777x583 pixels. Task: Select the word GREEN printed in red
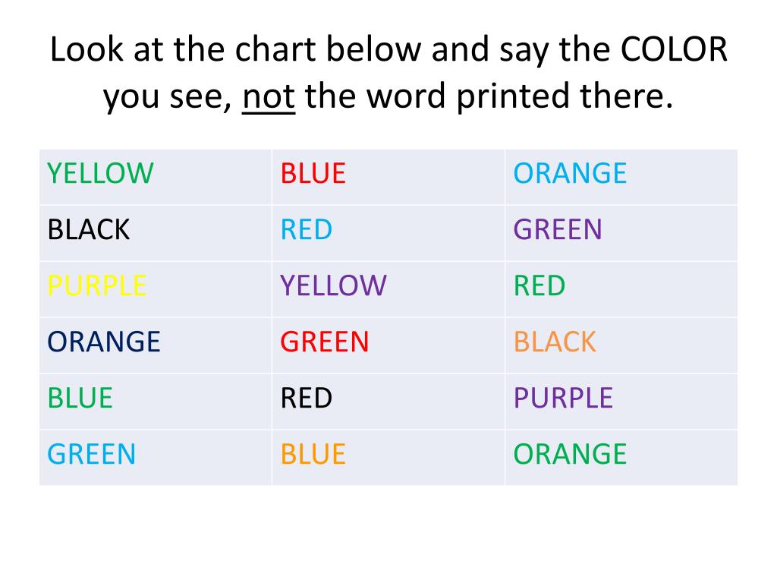pos(325,342)
